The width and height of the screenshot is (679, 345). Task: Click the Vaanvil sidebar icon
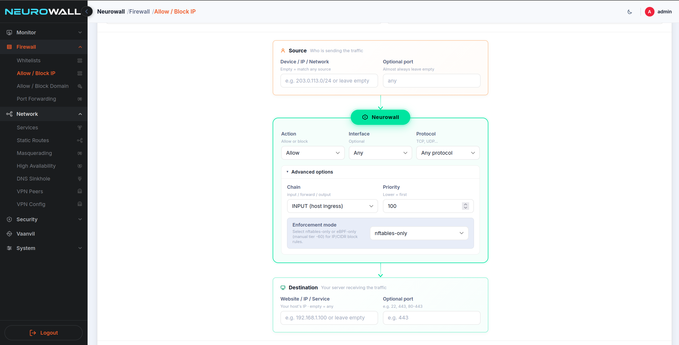[9, 234]
